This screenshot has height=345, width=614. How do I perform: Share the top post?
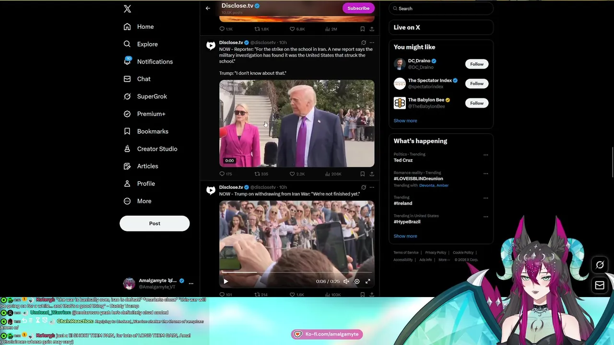click(x=372, y=29)
